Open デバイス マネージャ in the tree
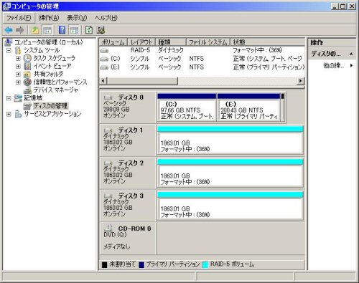 click(56, 90)
